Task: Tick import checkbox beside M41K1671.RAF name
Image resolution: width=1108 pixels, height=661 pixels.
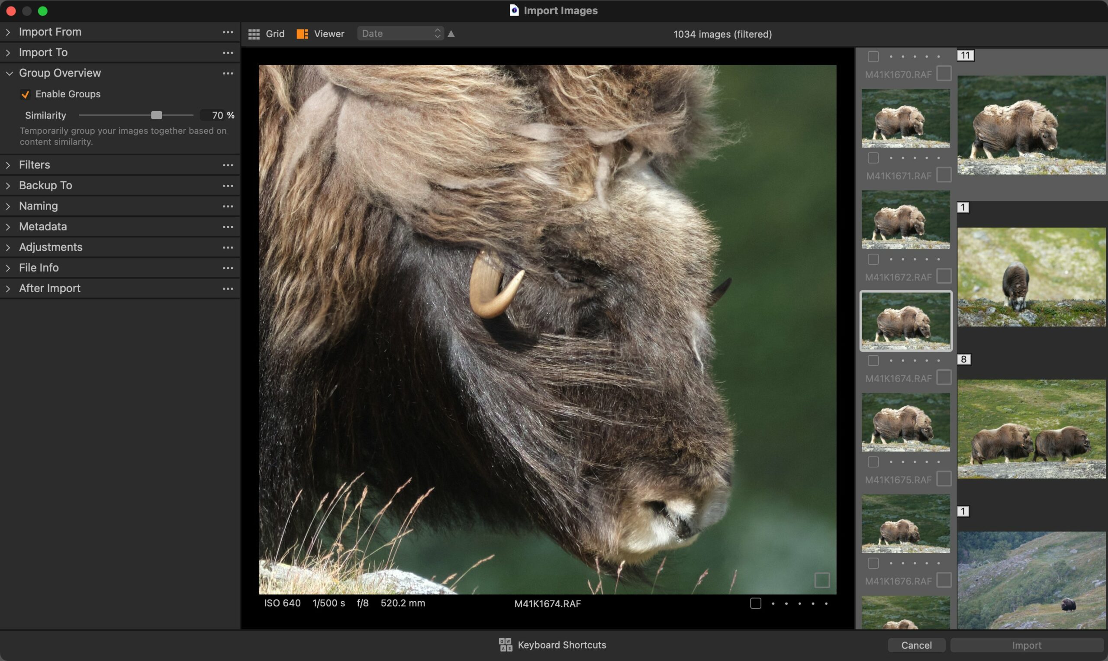Action: (944, 174)
